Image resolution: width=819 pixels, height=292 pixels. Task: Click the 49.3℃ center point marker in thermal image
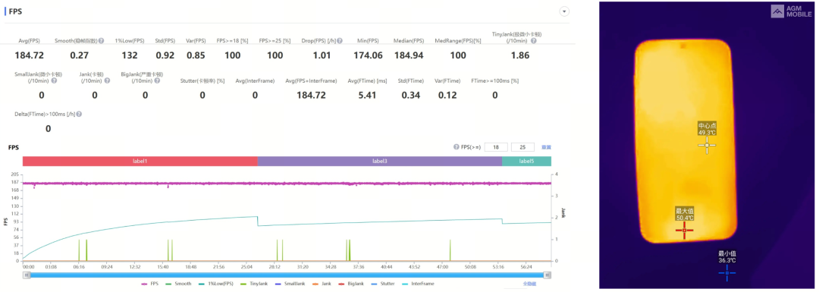(x=708, y=145)
